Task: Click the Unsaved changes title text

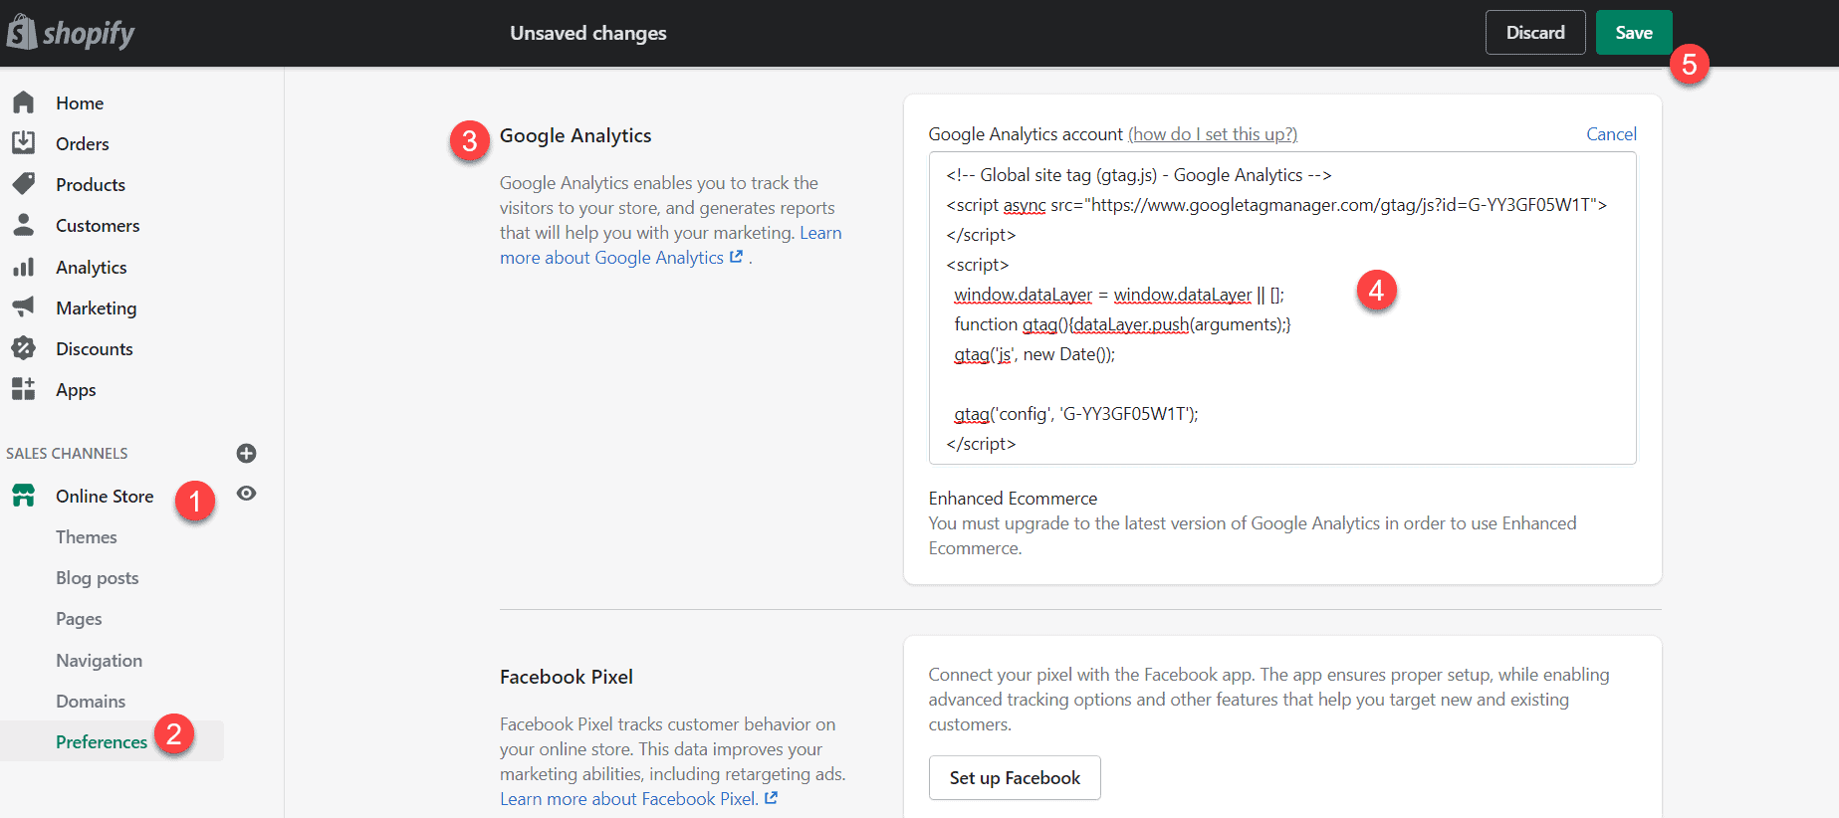Action: point(588,33)
